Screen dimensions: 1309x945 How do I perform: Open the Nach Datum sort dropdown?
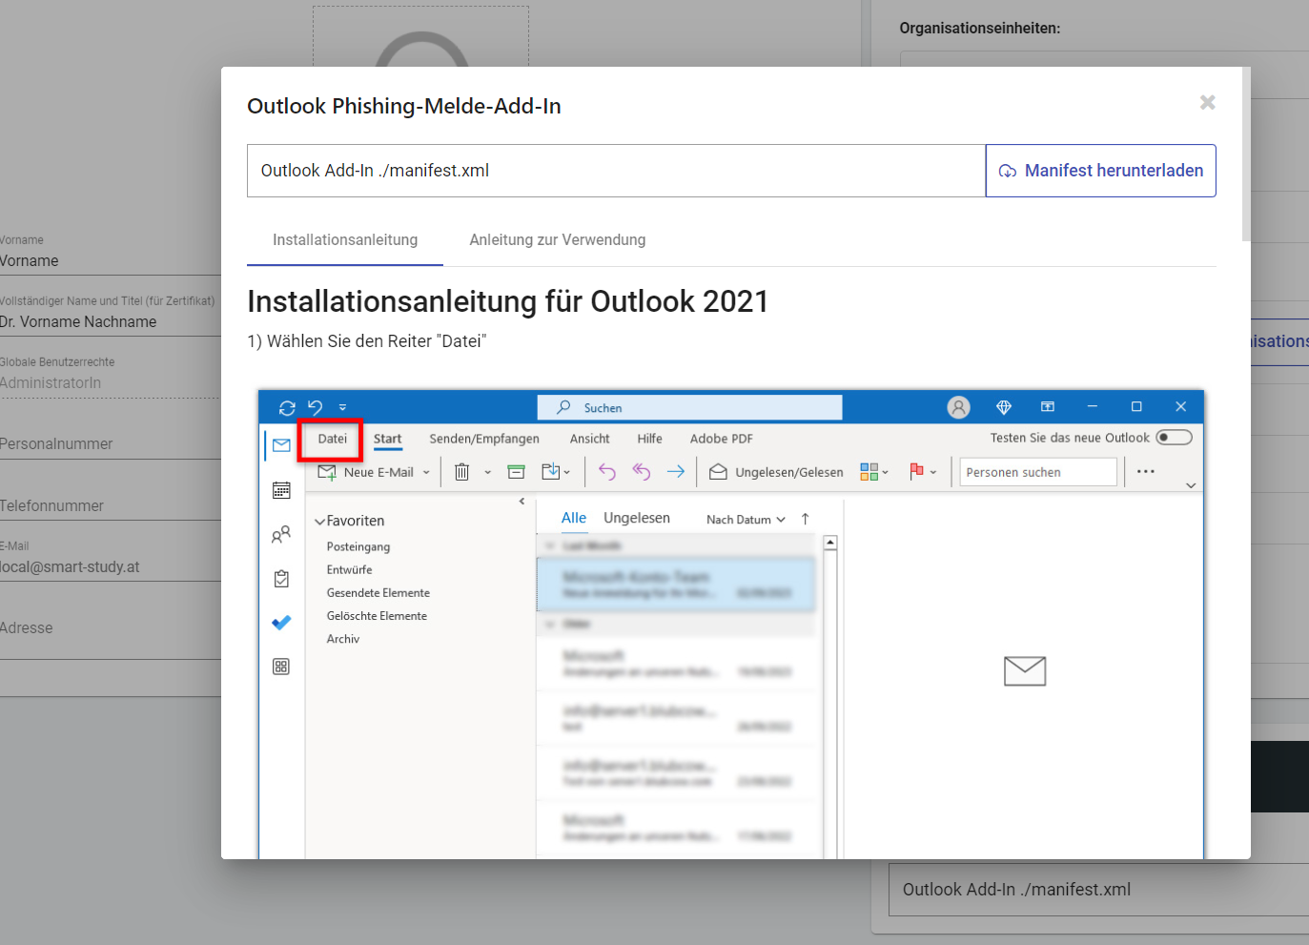[746, 520]
